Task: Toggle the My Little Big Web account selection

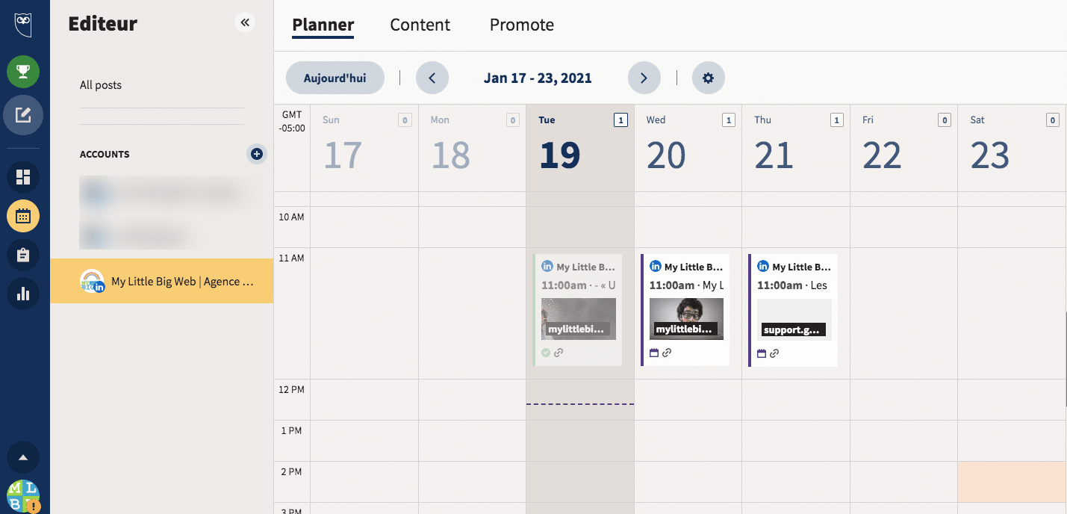Action: (161, 281)
